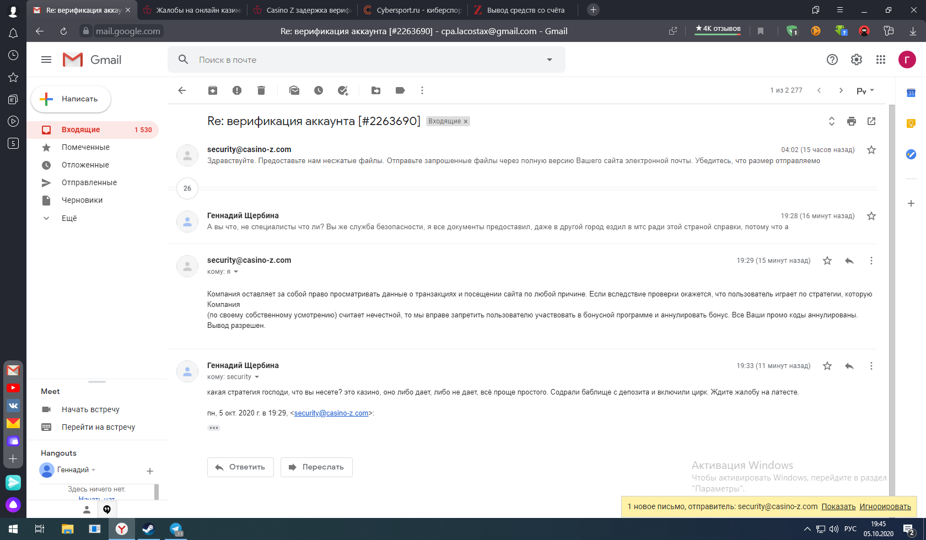Add conversation to Tasks
The image size is (926, 540).
pyautogui.click(x=343, y=90)
